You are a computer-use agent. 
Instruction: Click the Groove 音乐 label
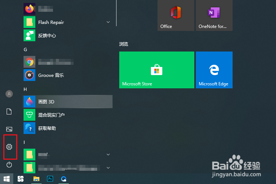point(51,75)
